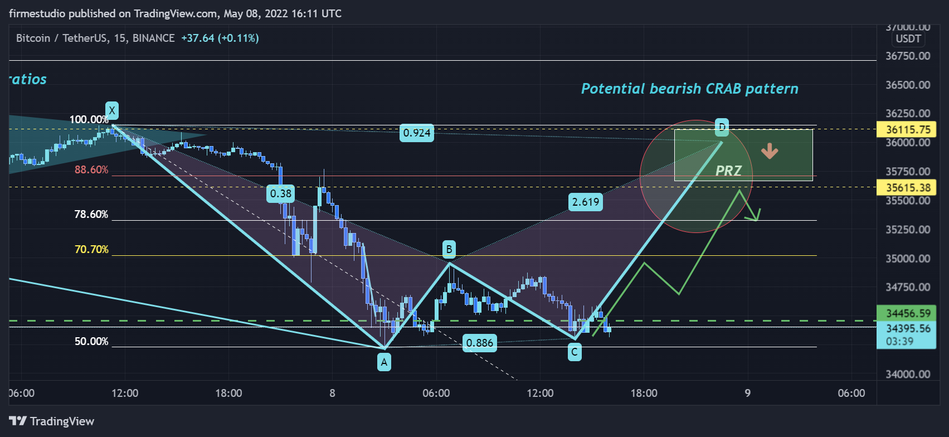This screenshot has height=437, width=949.
Task: Select the 0.924 ratio label
Action: (417, 133)
